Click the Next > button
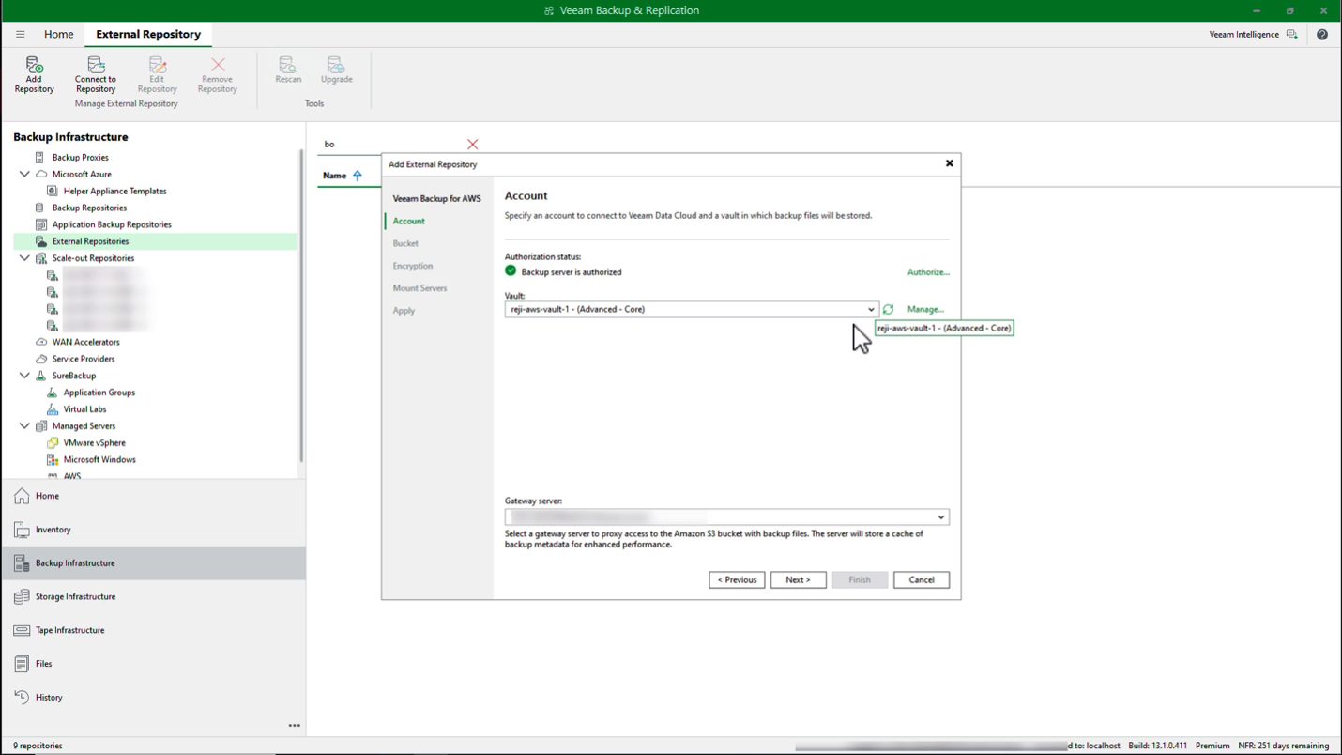 (x=798, y=579)
